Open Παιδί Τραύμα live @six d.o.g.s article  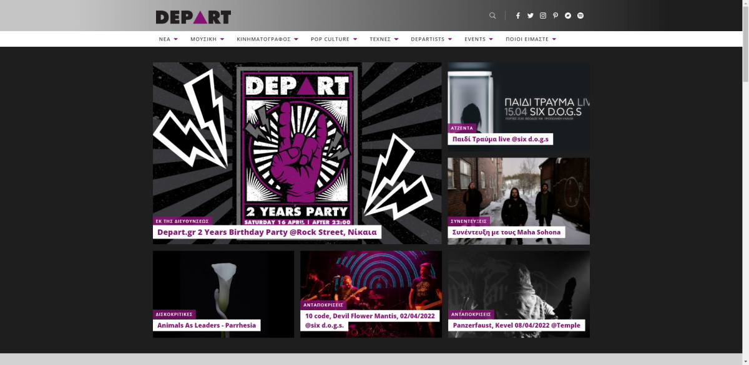point(500,139)
